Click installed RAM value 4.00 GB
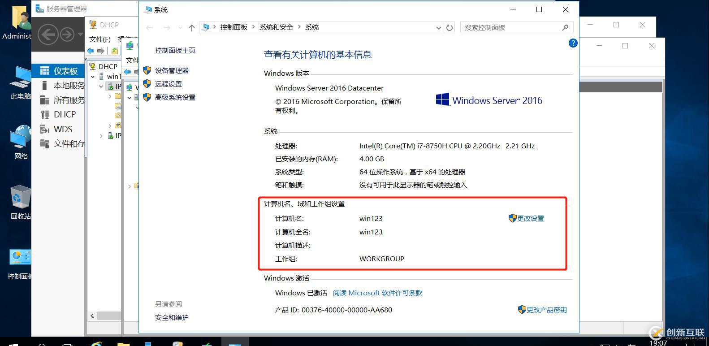This screenshot has height=346, width=709. coord(372,159)
